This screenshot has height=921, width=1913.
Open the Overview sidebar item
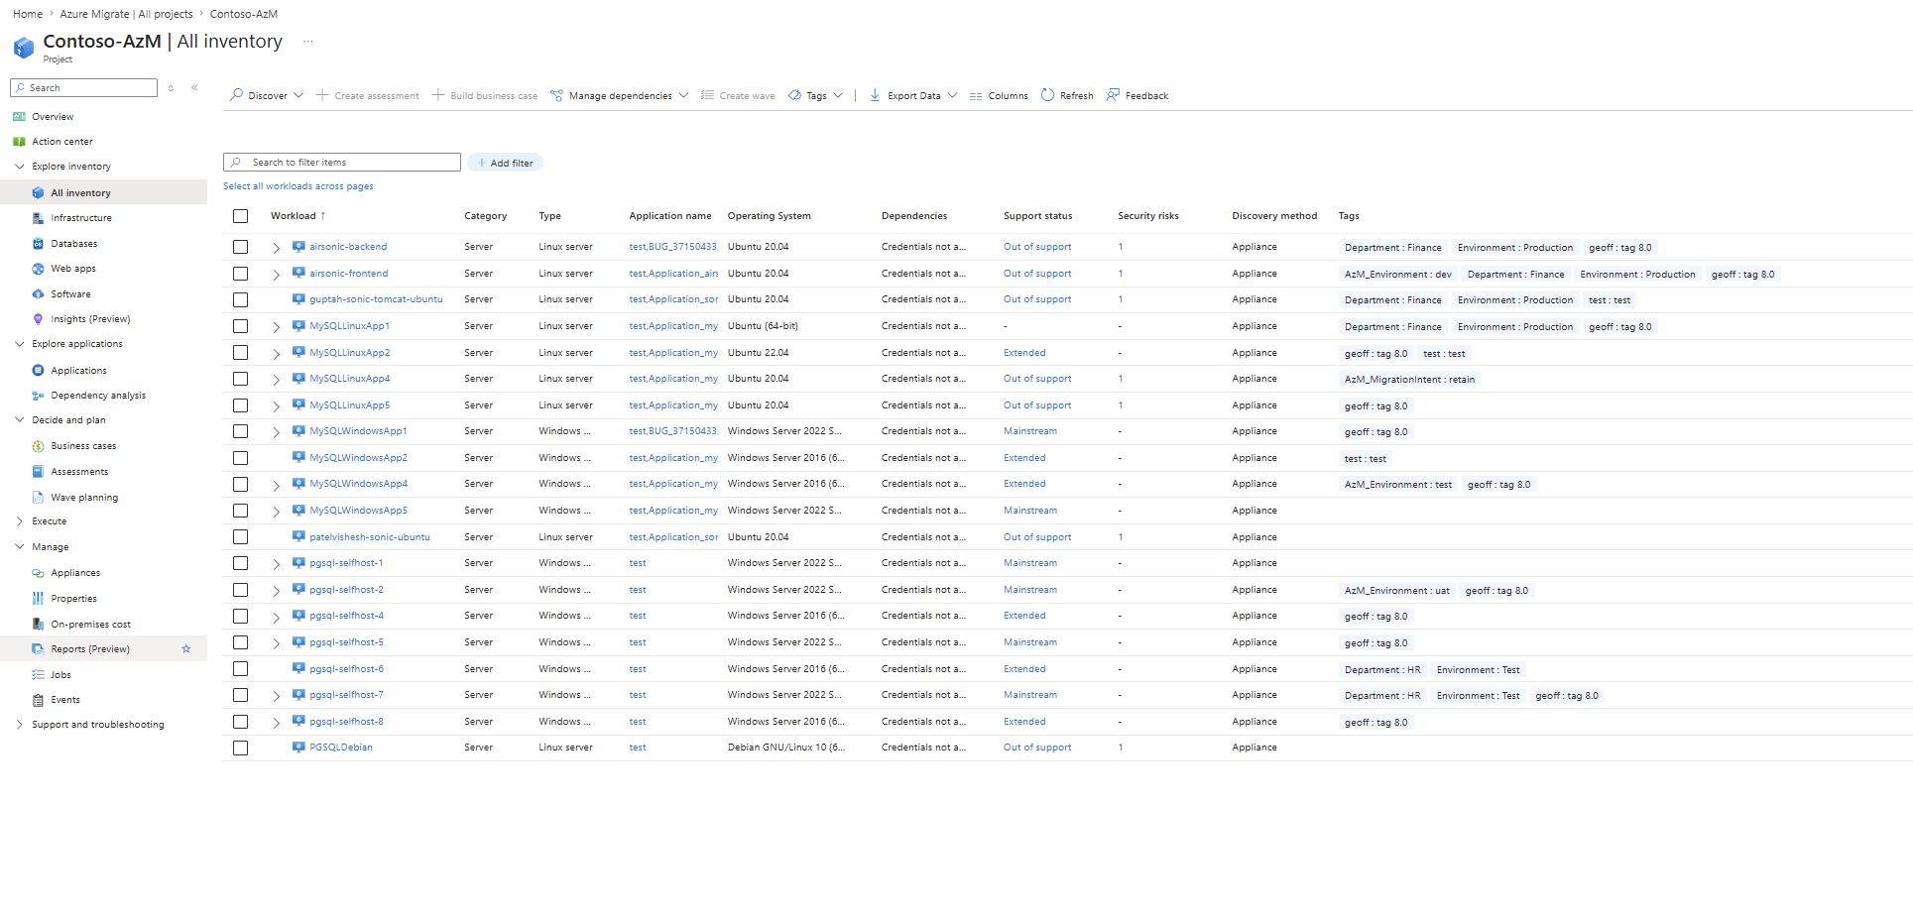[53, 117]
